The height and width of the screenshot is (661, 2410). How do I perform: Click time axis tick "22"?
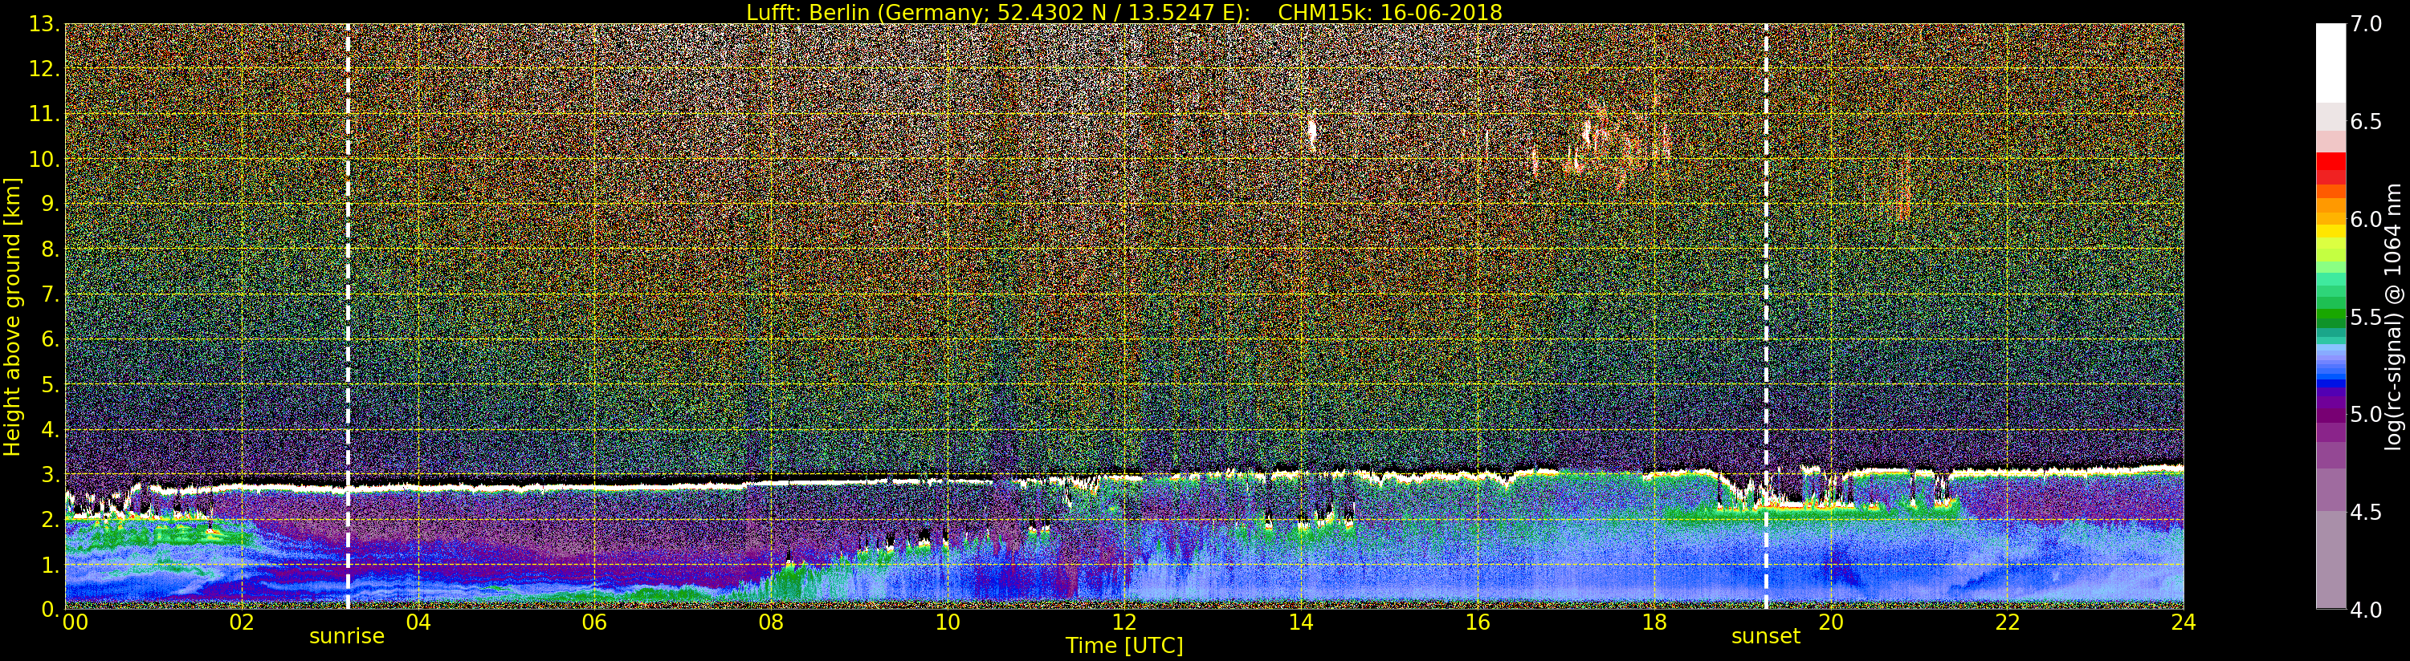tap(2008, 622)
